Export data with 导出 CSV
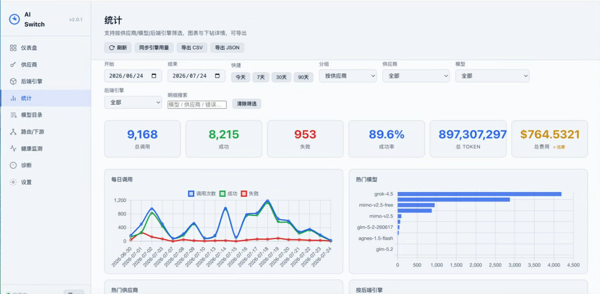 click(x=192, y=48)
